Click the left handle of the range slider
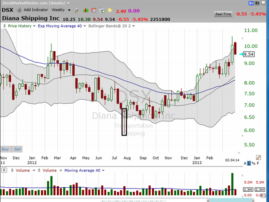The width and height of the screenshot is (269, 202). click(208, 201)
